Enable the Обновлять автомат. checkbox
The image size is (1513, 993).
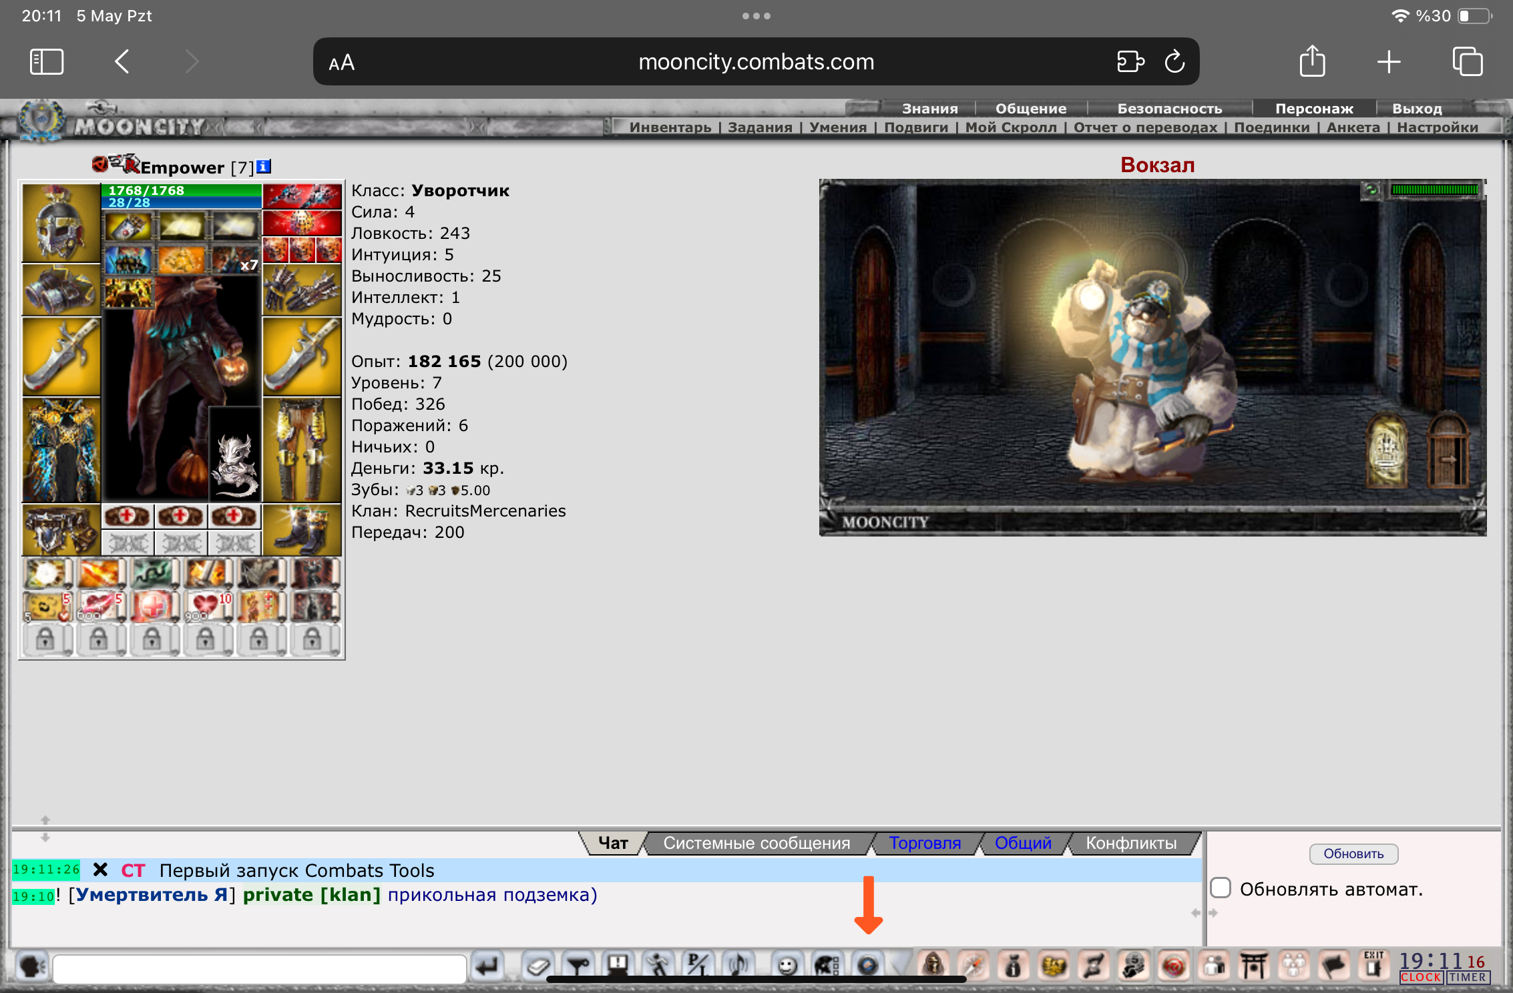pos(1221,888)
